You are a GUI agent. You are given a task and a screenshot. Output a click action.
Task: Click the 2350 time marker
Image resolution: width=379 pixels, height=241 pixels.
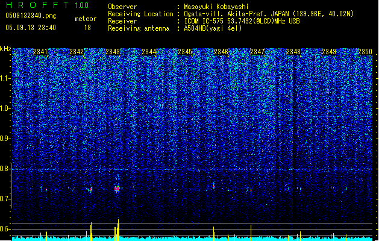pyautogui.click(x=365, y=52)
